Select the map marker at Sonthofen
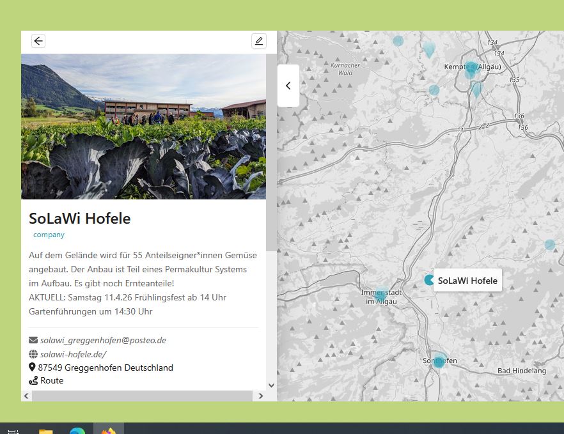Image resolution: width=564 pixels, height=434 pixels. 439,360
